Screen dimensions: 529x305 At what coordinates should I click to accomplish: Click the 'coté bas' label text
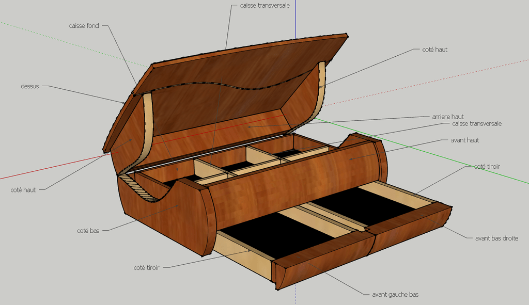[x=88, y=231]
